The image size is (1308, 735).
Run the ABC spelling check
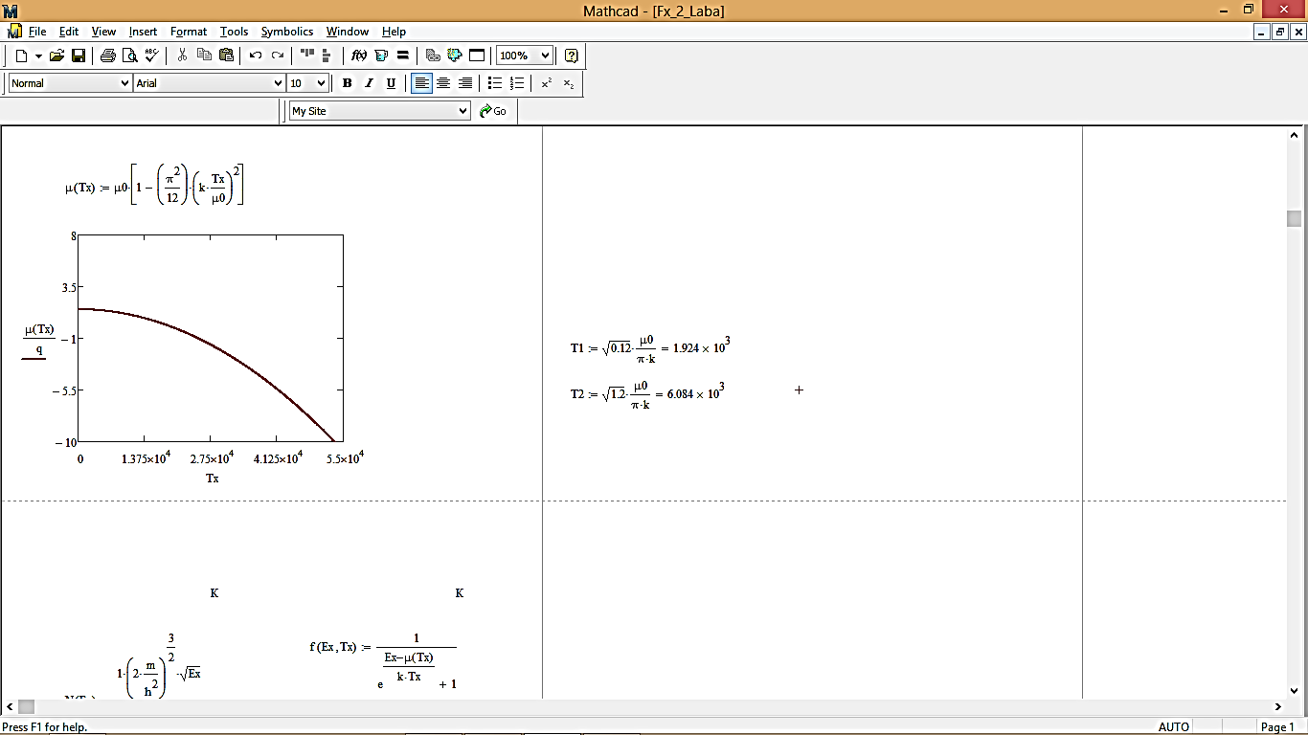tap(151, 56)
